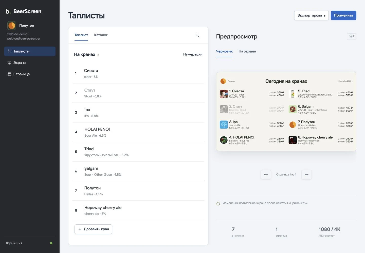365x253 pixels.
Task: Select tap 7 Полутон row
Action: point(138,191)
